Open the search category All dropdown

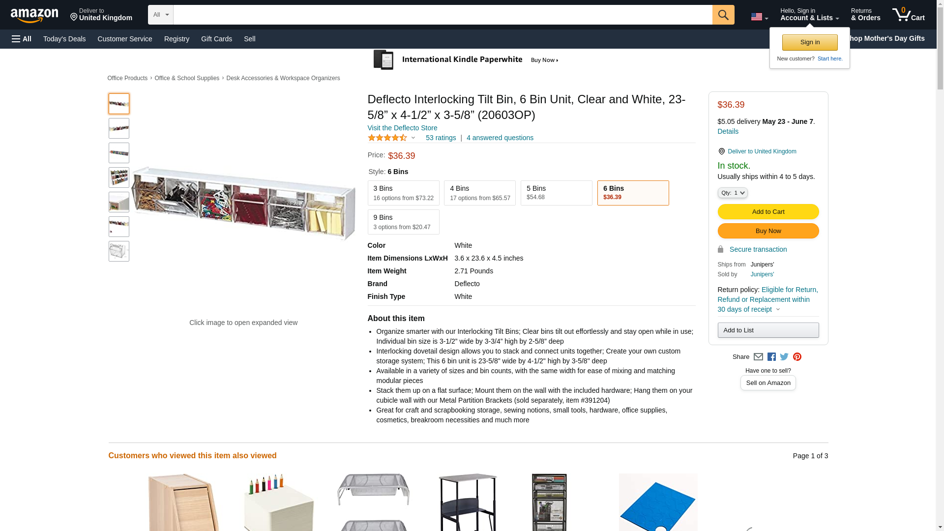click(x=161, y=15)
